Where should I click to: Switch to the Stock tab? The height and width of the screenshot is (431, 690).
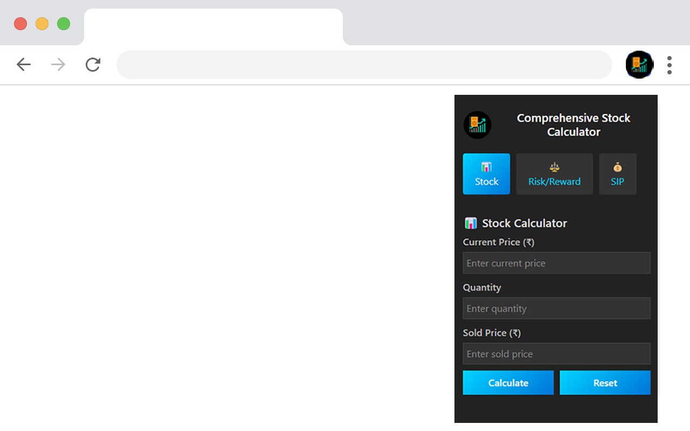coord(486,174)
